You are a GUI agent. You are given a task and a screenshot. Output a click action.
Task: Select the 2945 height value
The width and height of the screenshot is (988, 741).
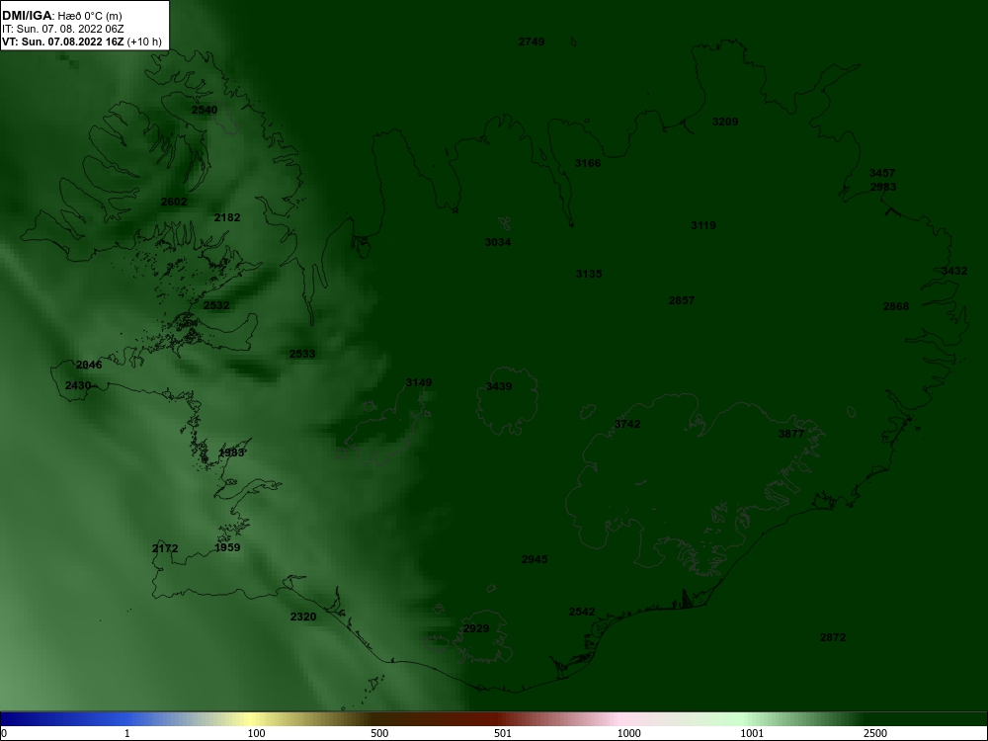point(535,559)
